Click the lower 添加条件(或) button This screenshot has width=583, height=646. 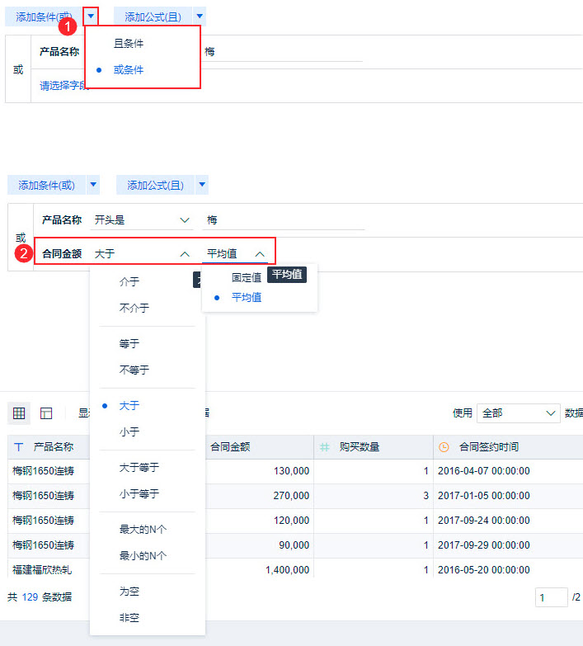[46, 185]
